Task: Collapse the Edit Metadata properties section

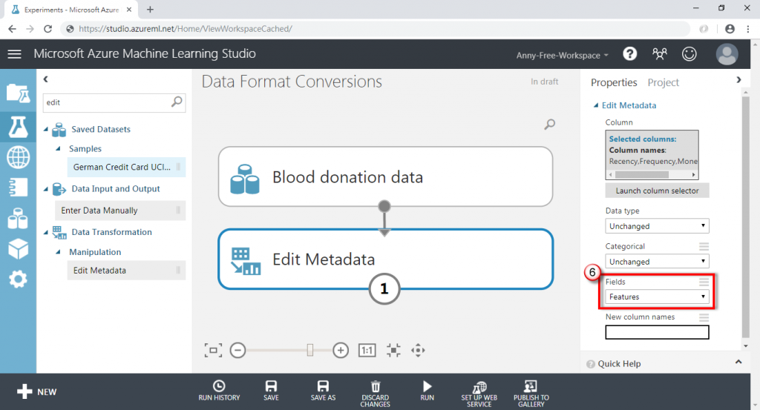Action: [x=596, y=105]
